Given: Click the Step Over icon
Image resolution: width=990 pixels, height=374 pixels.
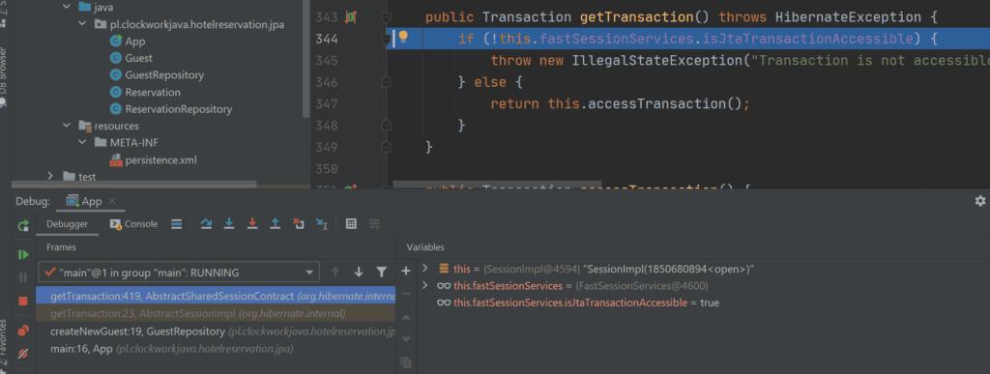Looking at the screenshot, I should point(206,224).
